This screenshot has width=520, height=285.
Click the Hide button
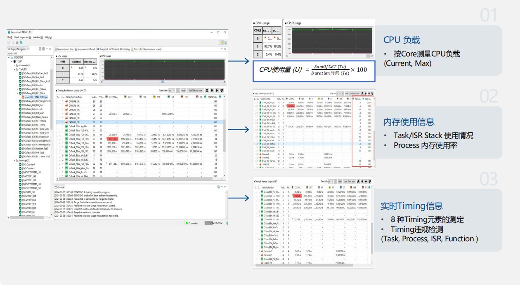tap(183, 91)
